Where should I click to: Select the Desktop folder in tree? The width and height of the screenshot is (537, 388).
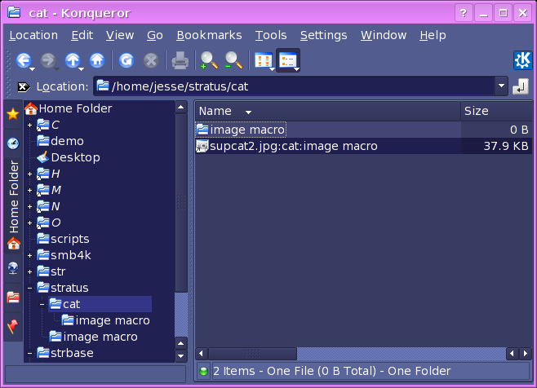pos(69,157)
